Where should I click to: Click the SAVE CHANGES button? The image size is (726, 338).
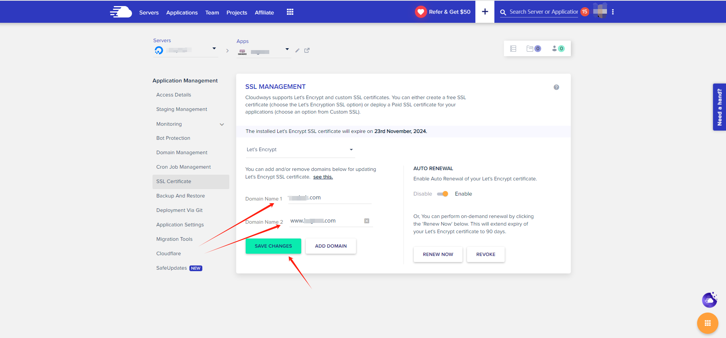click(x=273, y=246)
